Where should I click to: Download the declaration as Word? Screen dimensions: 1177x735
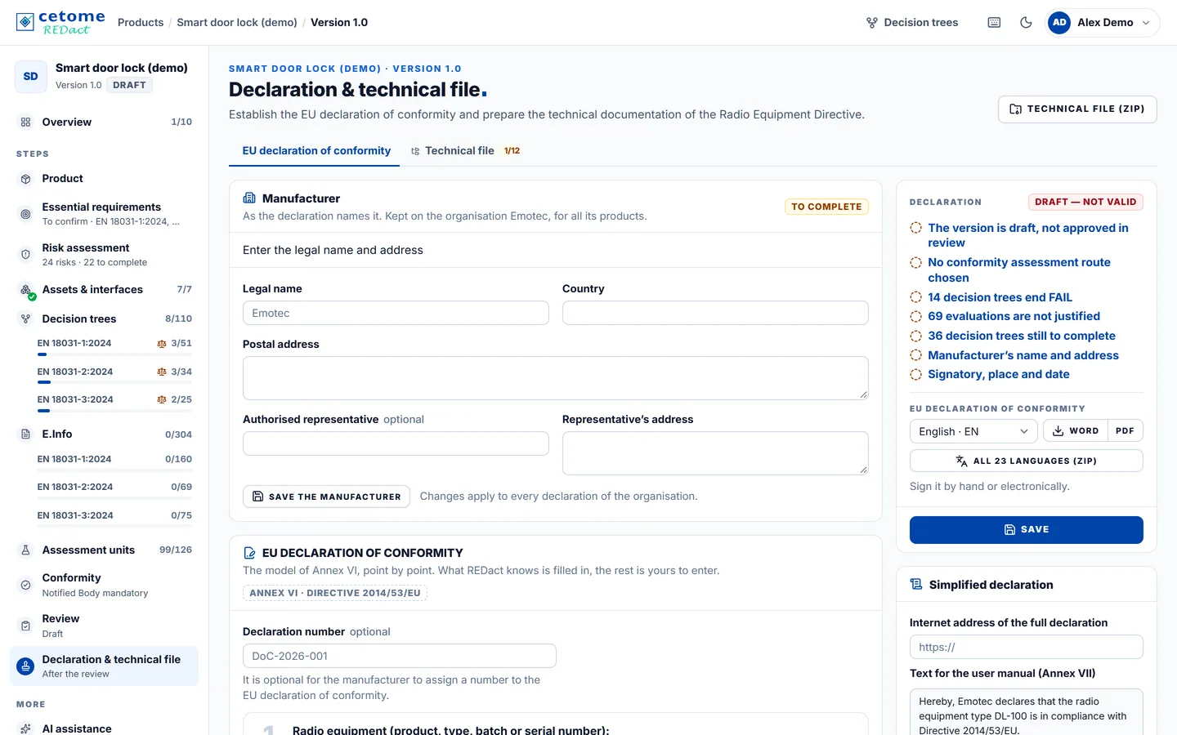[x=1076, y=431]
